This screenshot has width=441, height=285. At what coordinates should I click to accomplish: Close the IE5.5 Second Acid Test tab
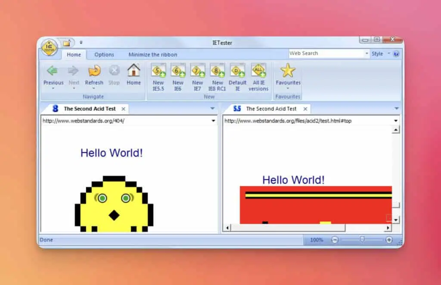pyautogui.click(x=305, y=109)
